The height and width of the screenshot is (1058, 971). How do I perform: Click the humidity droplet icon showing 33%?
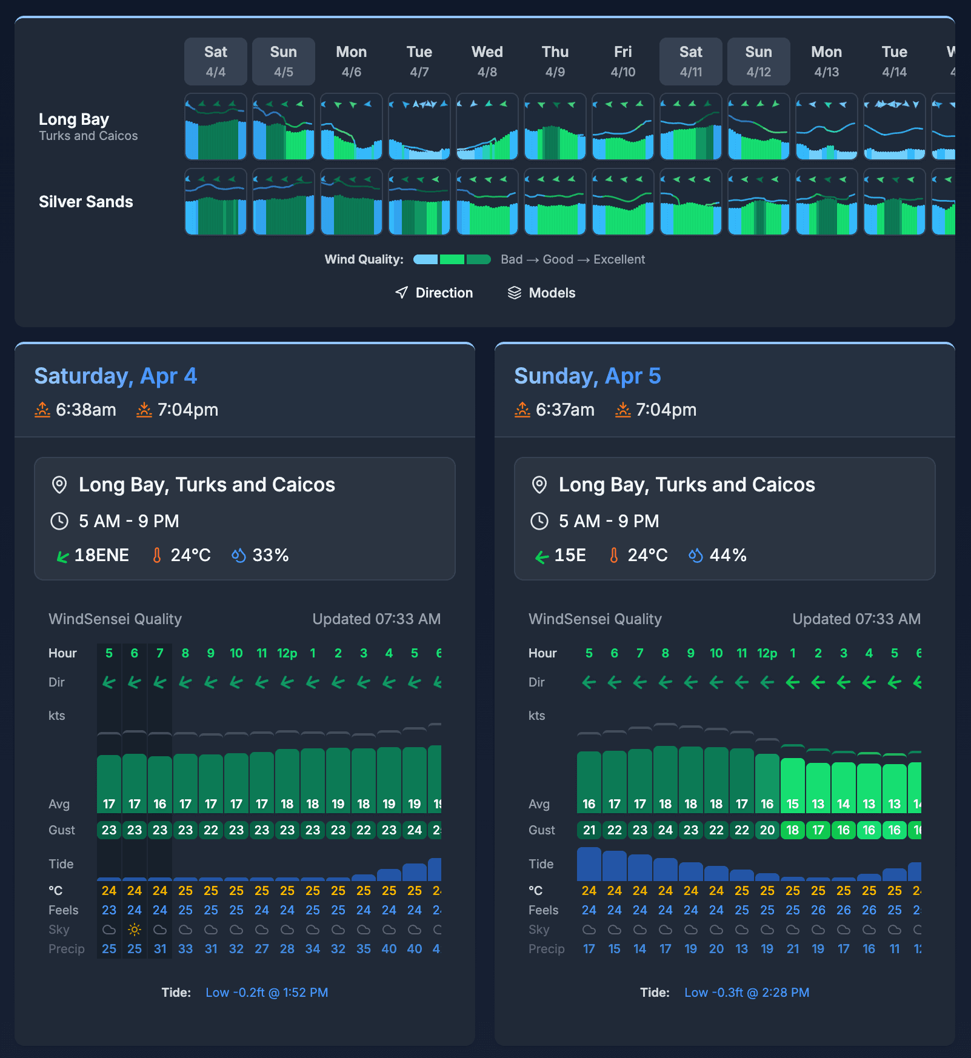(238, 554)
